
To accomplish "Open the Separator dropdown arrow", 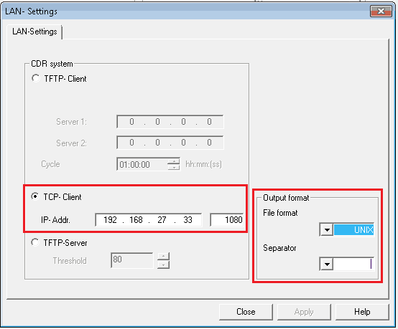I will [x=327, y=264].
